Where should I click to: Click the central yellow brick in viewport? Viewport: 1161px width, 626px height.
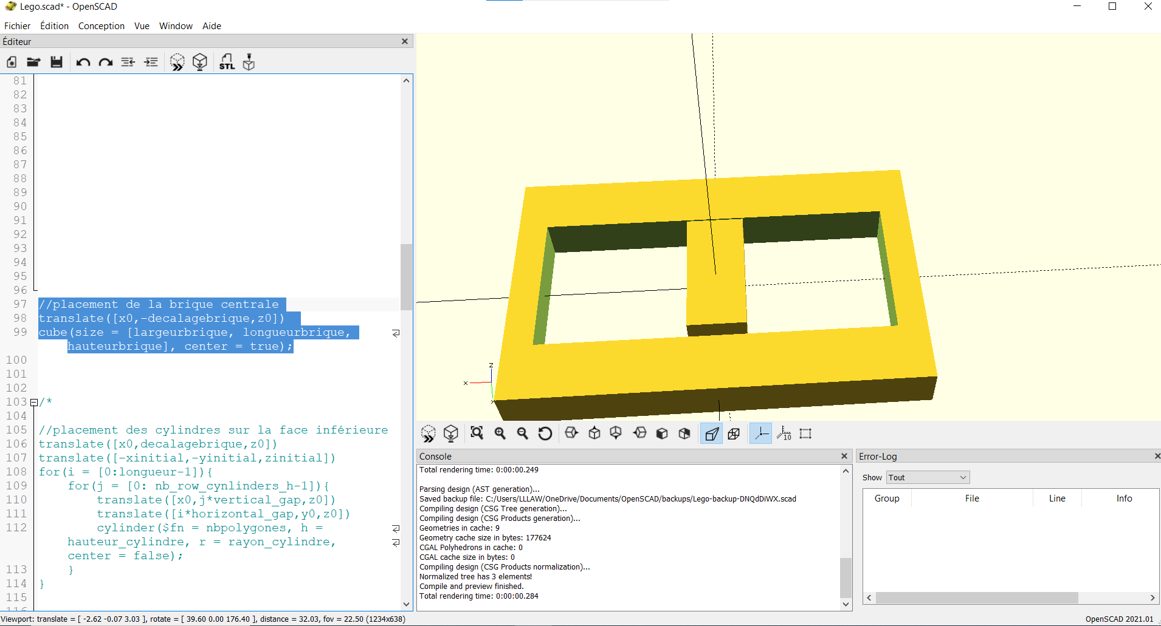[x=716, y=276]
